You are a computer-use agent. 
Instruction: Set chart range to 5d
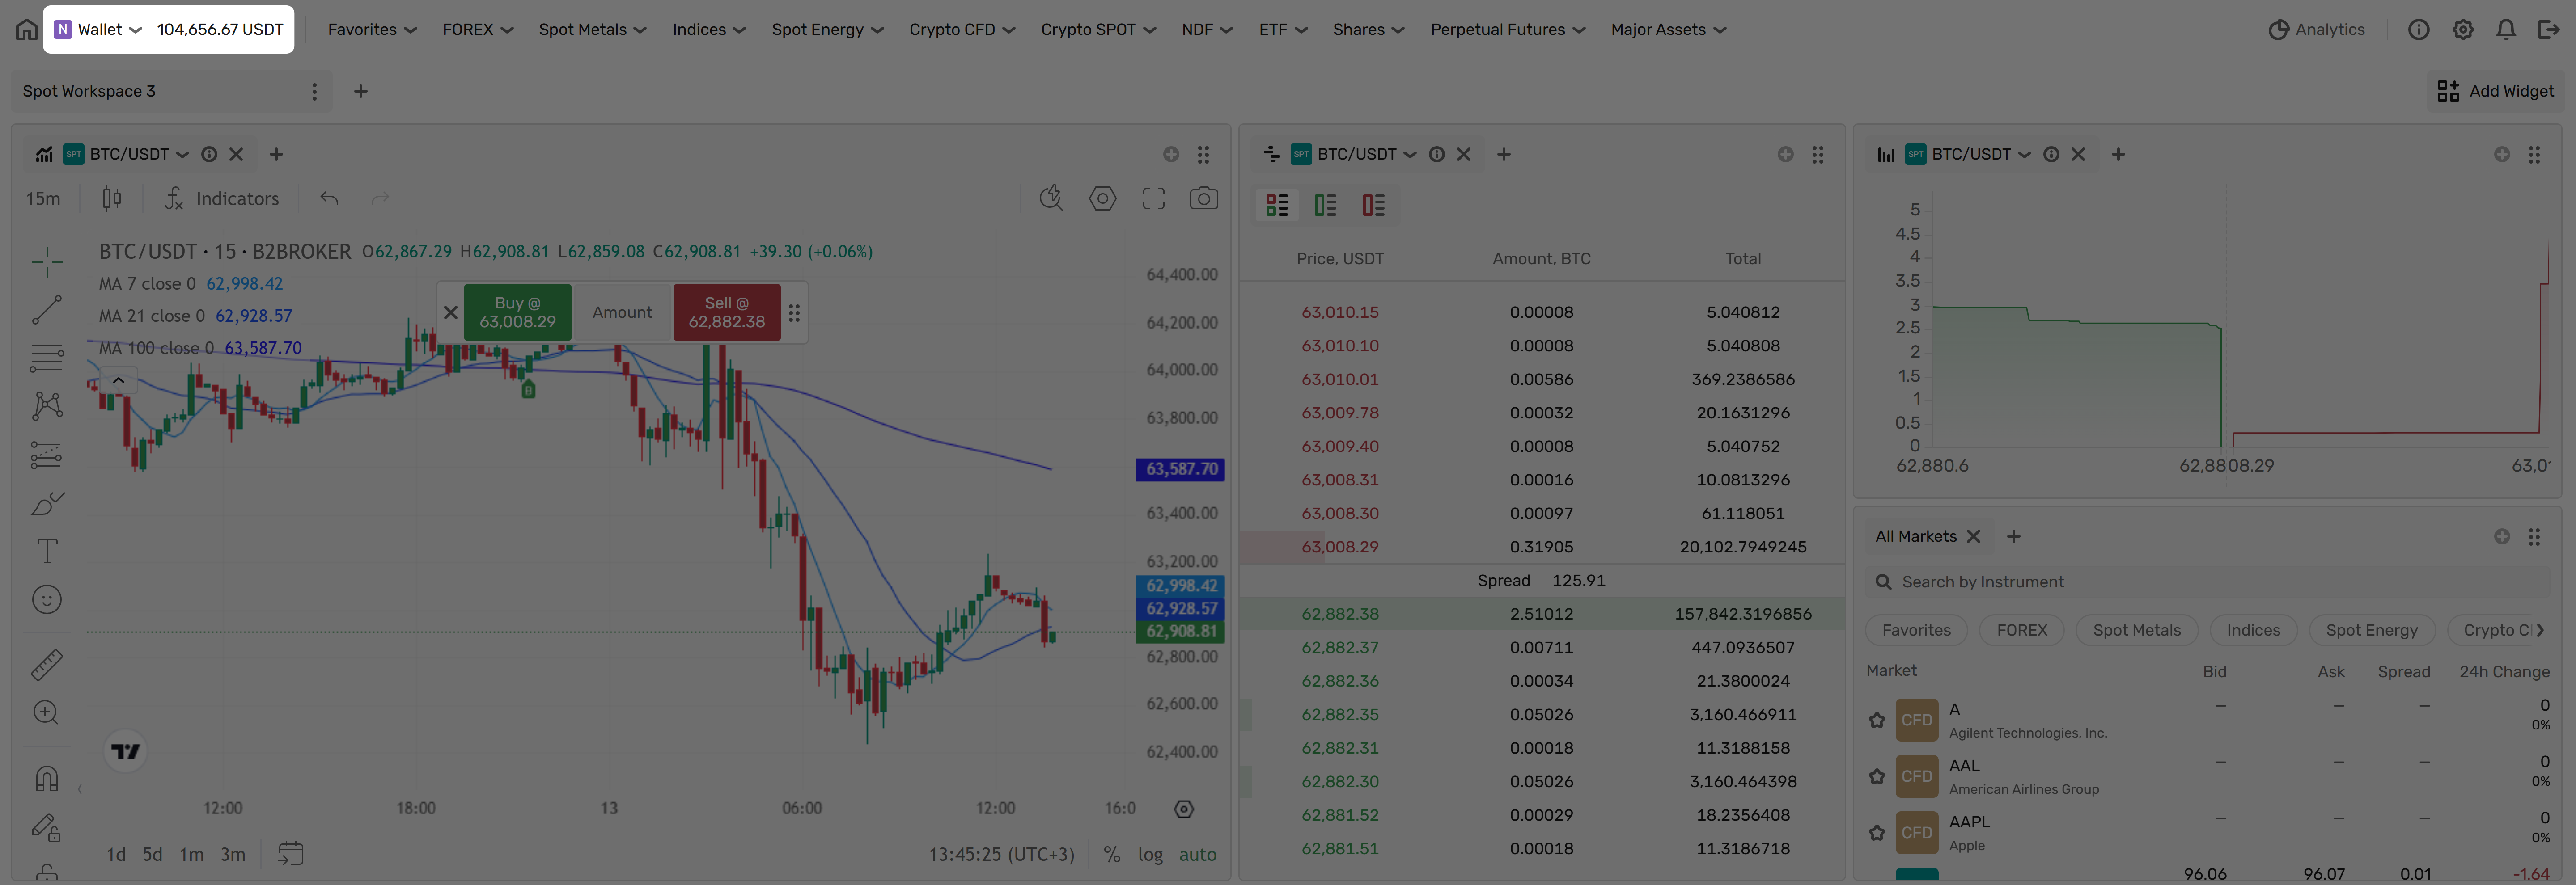tap(152, 854)
